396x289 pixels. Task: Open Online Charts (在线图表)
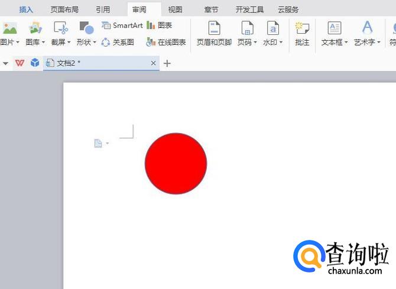point(166,42)
